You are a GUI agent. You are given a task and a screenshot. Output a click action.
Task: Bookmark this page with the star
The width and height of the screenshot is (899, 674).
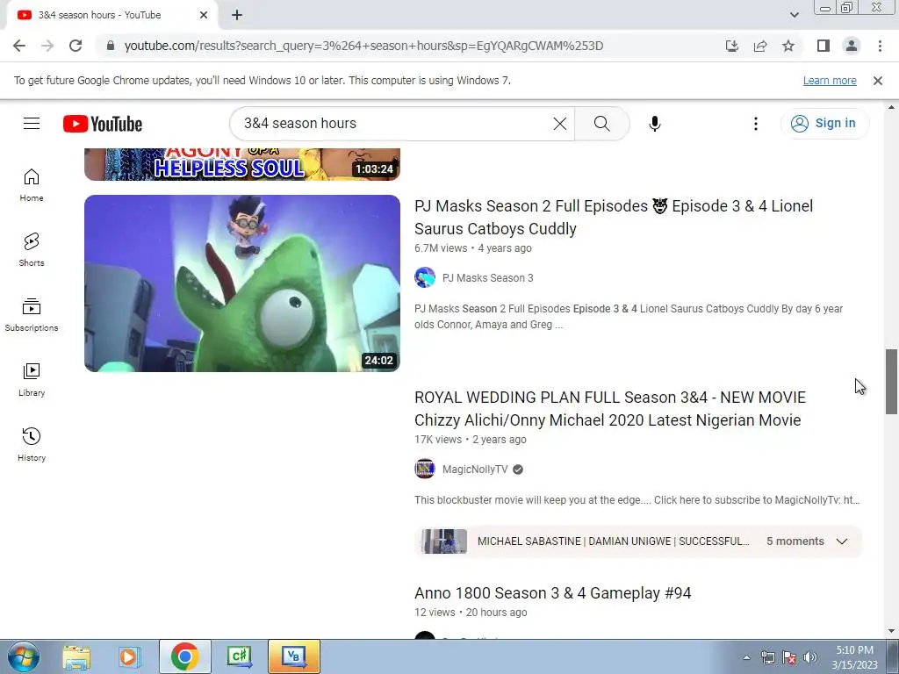(788, 46)
